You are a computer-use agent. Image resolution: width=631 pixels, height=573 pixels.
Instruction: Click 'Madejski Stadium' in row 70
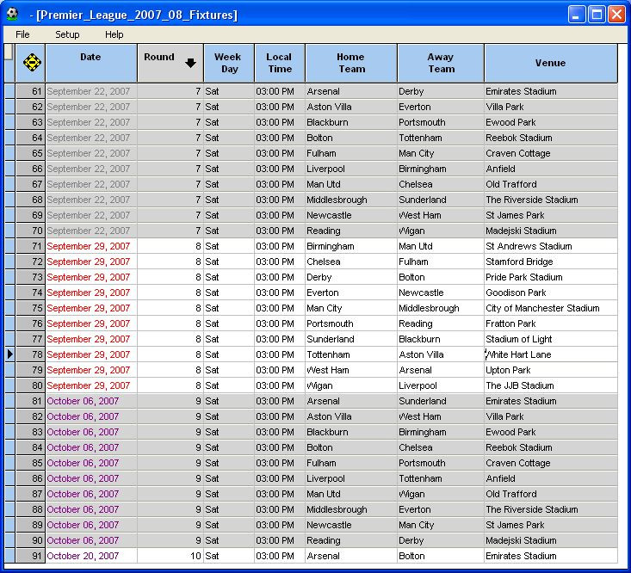point(551,231)
